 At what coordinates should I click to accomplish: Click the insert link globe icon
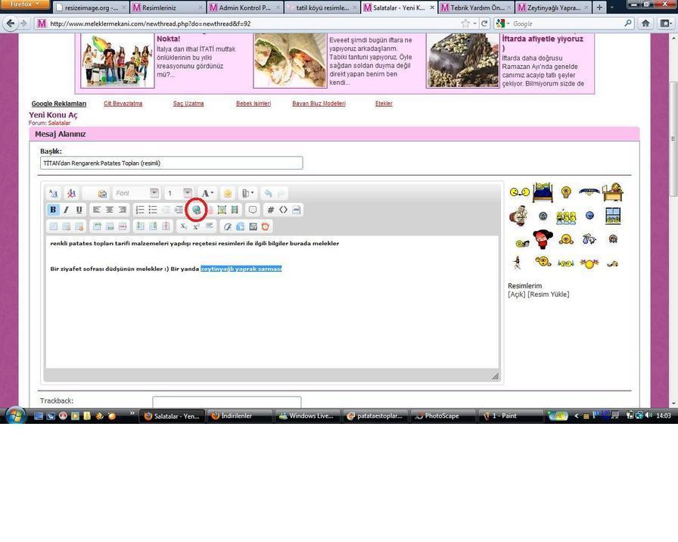point(196,210)
